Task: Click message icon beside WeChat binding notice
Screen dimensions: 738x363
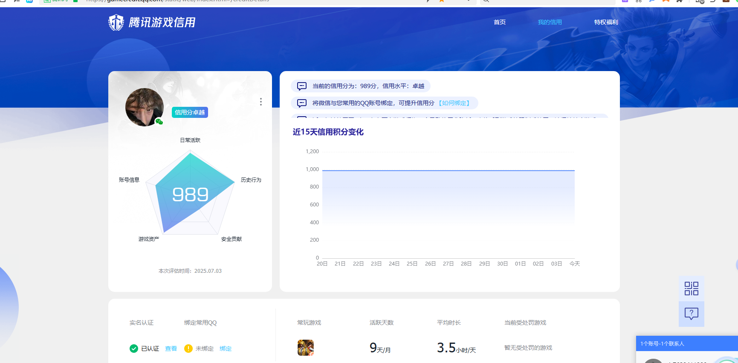Action: pyautogui.click(x=302, y=103)
